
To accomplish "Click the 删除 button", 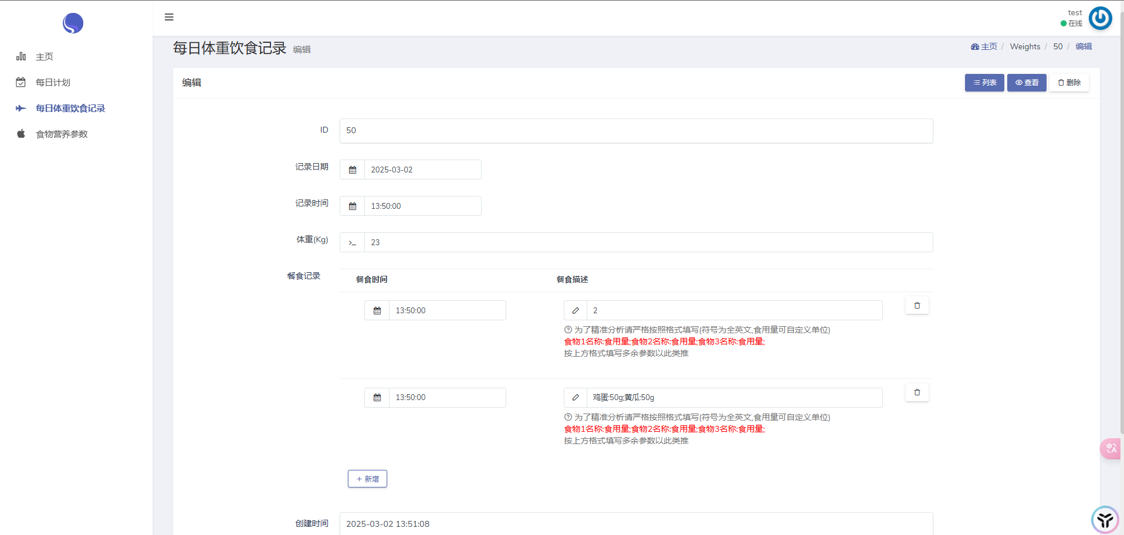I will [1069, 83].
